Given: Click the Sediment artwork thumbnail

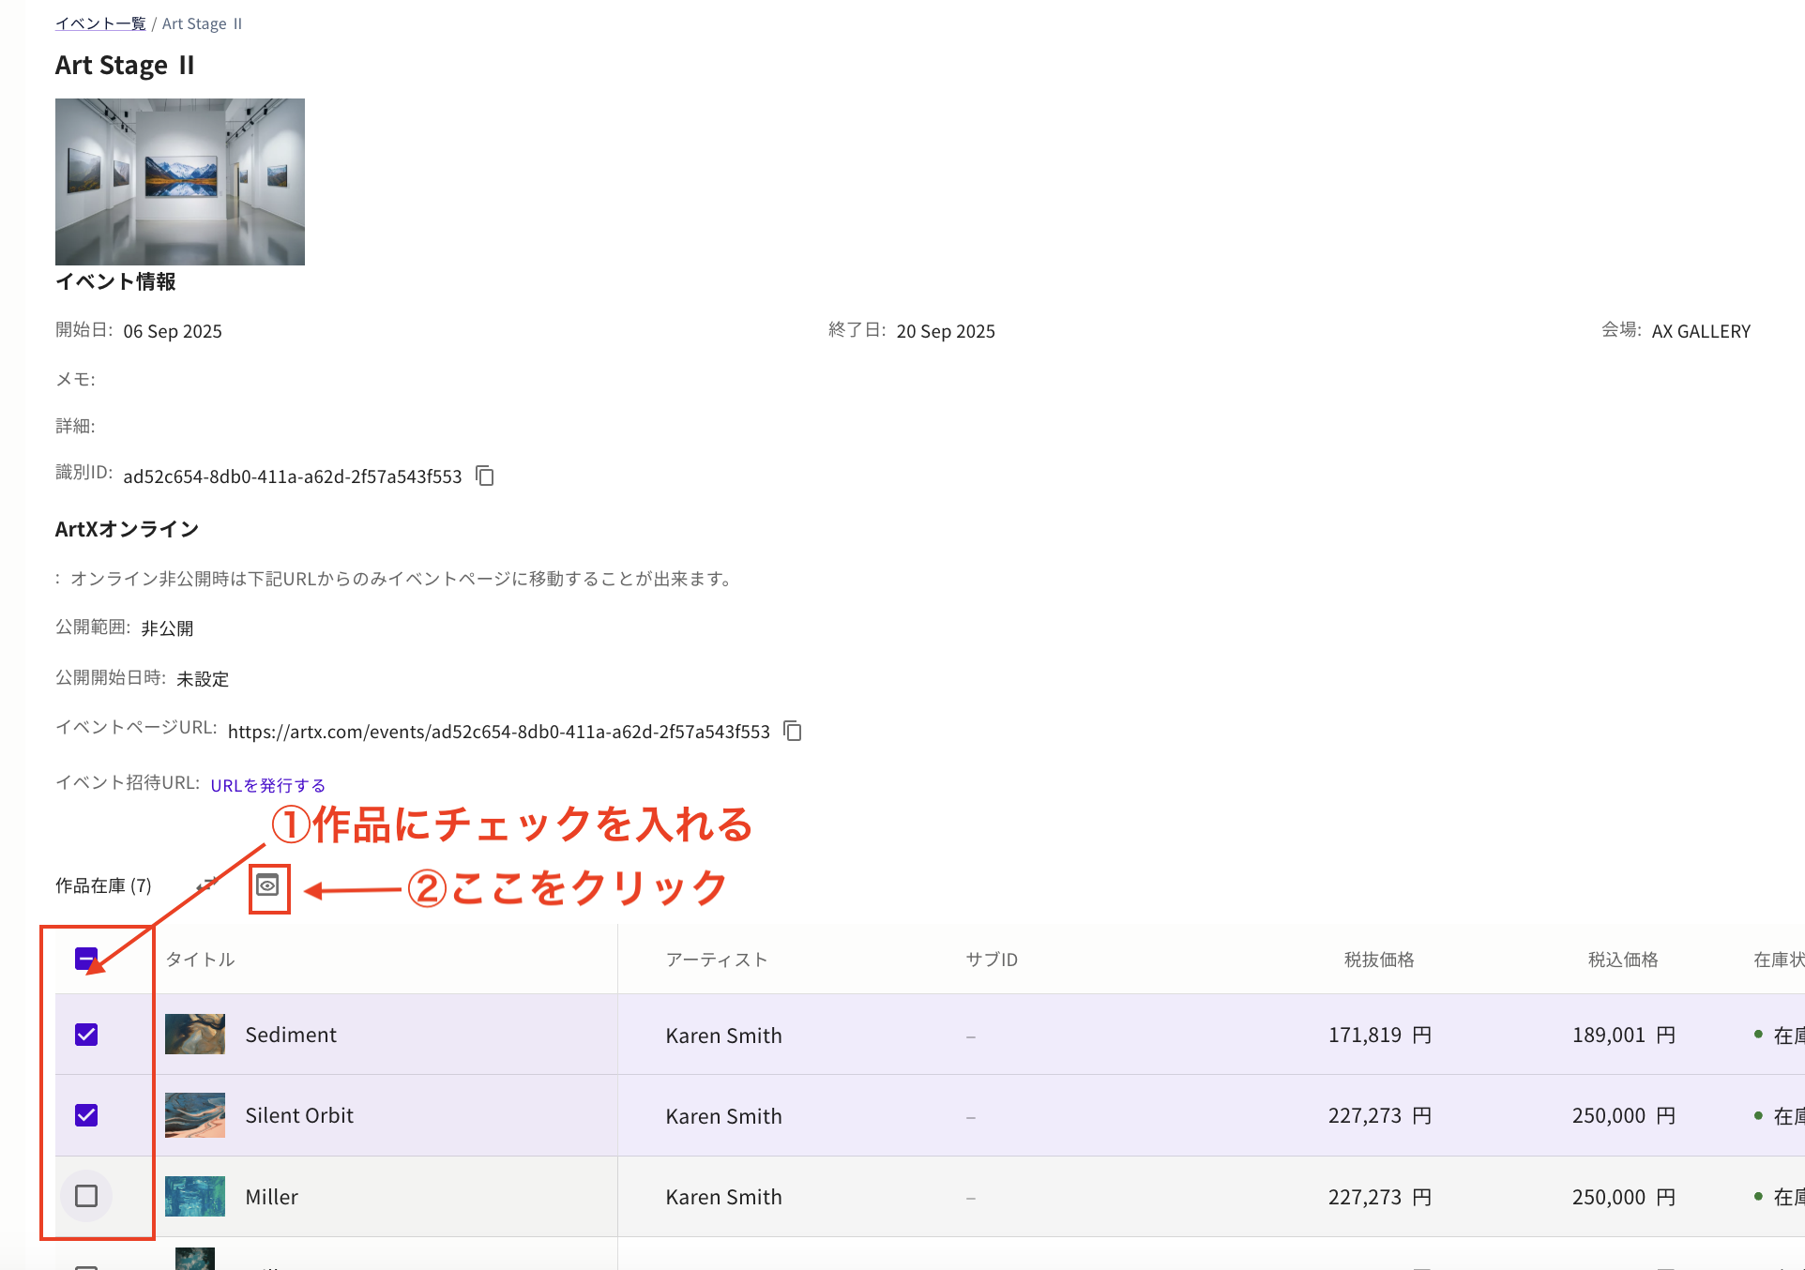Looking at the screenshot, I should (x=195, y=1034).
